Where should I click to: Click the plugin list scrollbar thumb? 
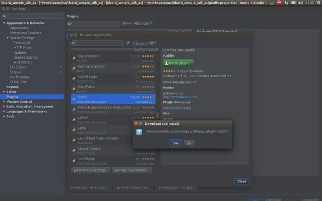[157, 115]
